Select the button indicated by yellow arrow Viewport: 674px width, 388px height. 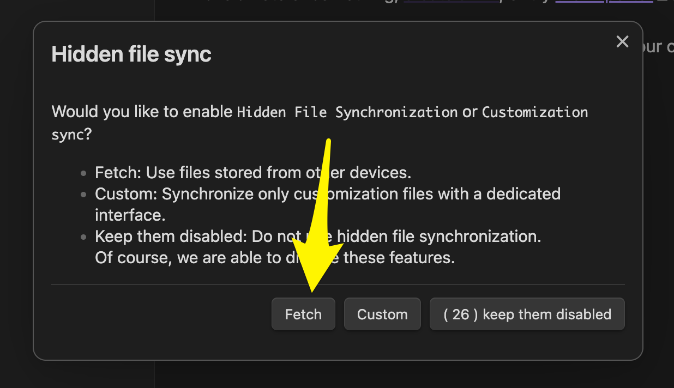(303, 314)
